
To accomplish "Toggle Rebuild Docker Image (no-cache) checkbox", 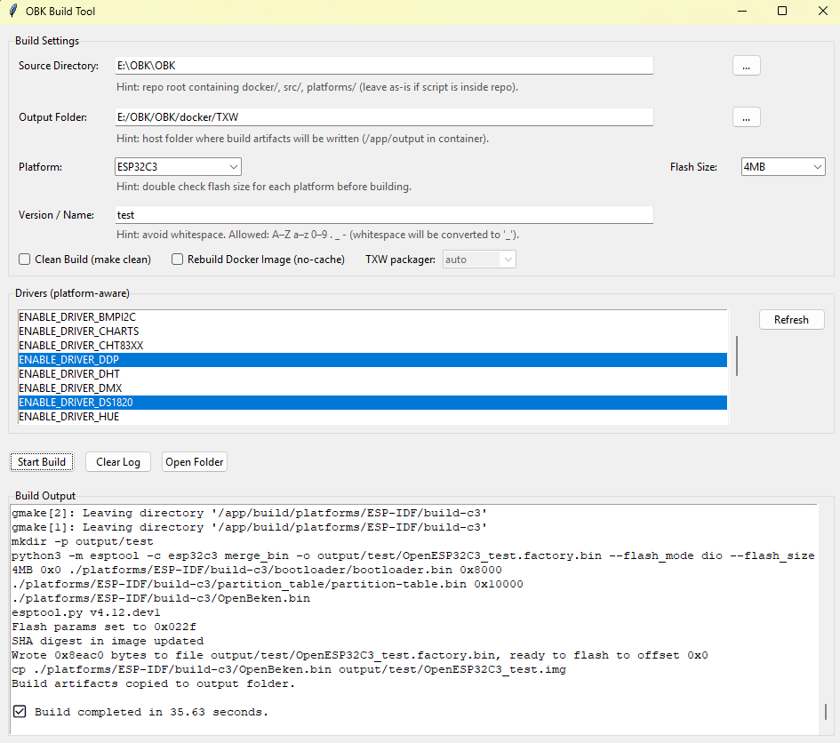I will pos(178,260).
